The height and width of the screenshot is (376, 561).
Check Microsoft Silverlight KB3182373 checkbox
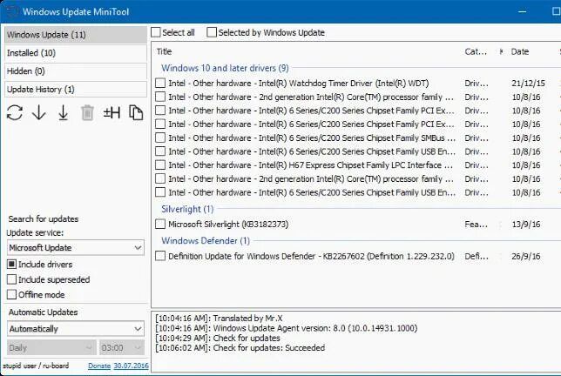[x=160, y=225]
